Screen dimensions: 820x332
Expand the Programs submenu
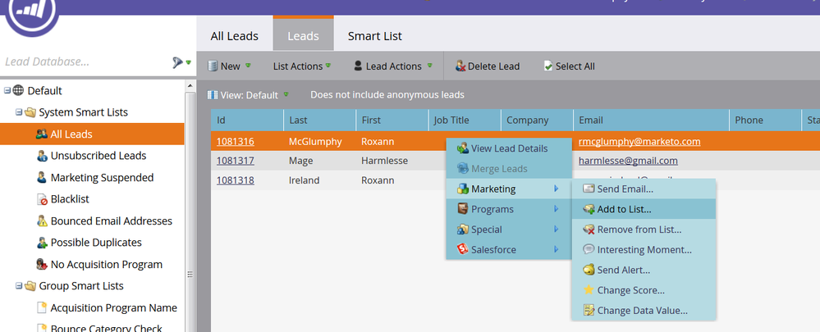click(508, 209)
